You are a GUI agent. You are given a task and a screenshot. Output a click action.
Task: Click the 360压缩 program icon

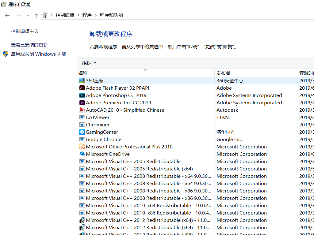82,80
